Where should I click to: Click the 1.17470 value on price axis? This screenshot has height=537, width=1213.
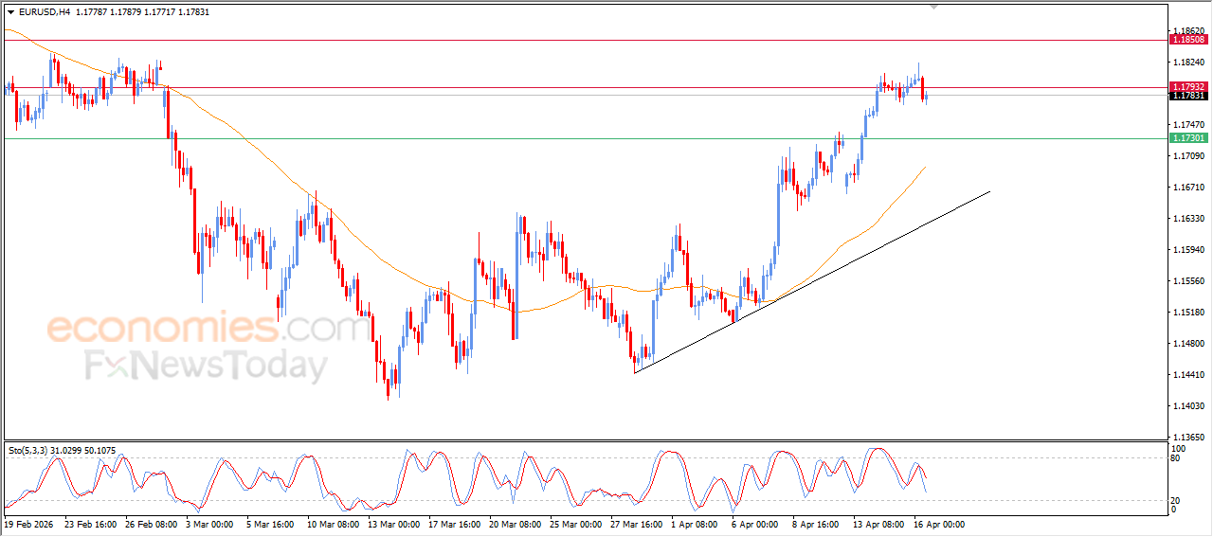[x=1188, y=125]
